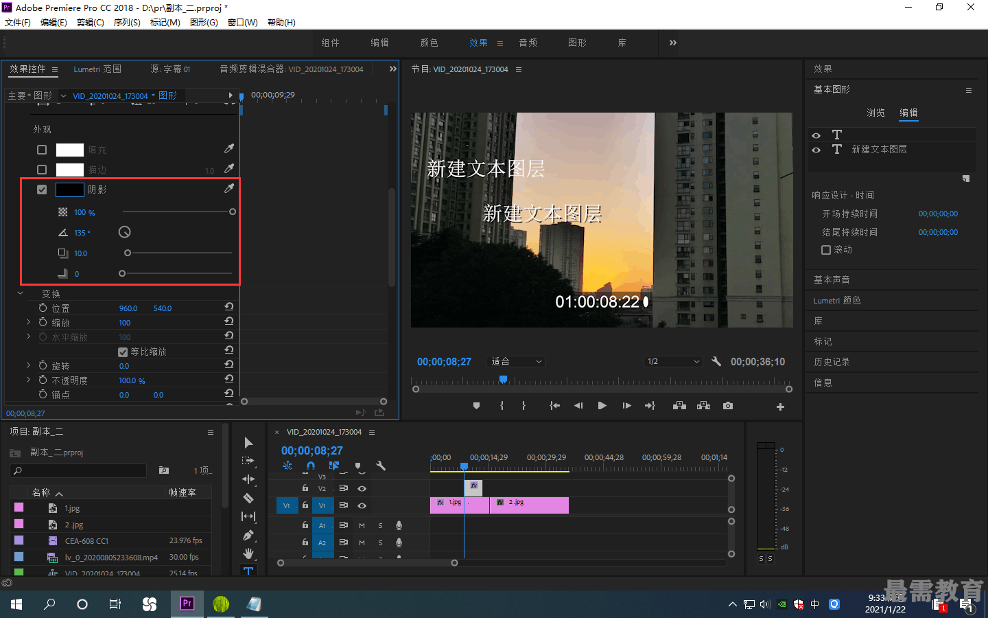Toggle V2 track output eye

[362, 488]
